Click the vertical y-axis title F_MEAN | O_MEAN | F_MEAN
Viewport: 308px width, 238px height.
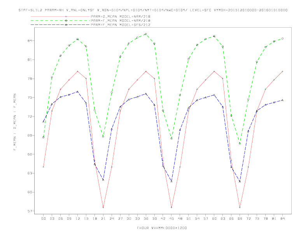click(15, 122)
